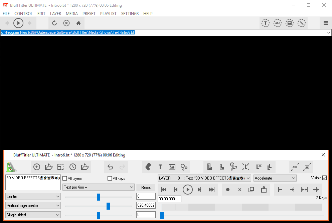Open the FILE menu
This screenshot has height=223, width=332.
point(6,14)
